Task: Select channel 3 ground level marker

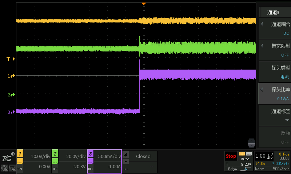Action: coord(11,112)
